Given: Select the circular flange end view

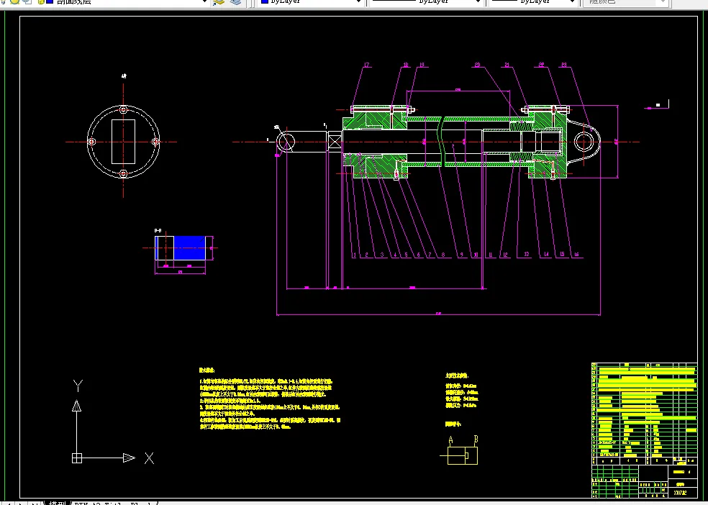Looking at the screenshot, I should pos(123,142).
